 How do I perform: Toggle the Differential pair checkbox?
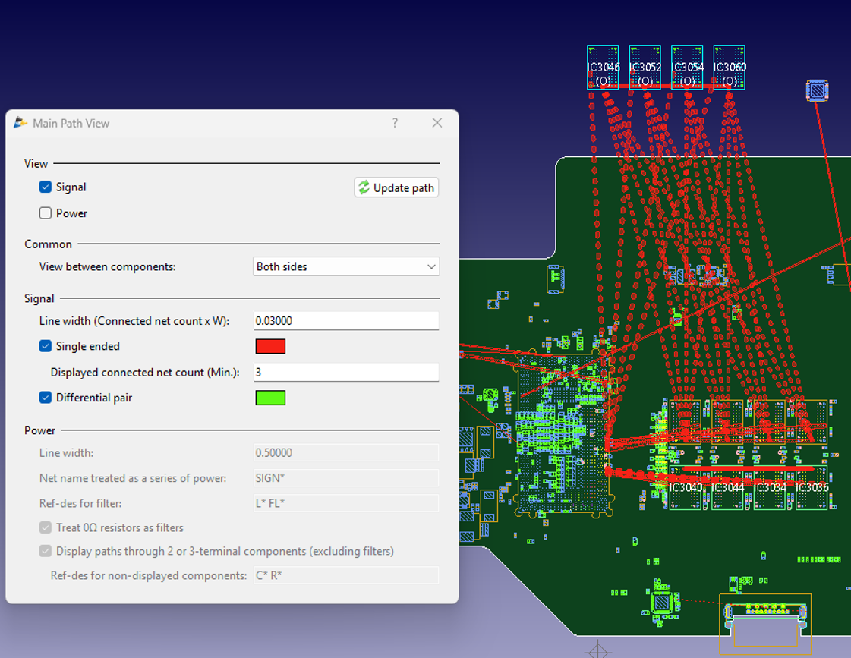pos(46,398)
